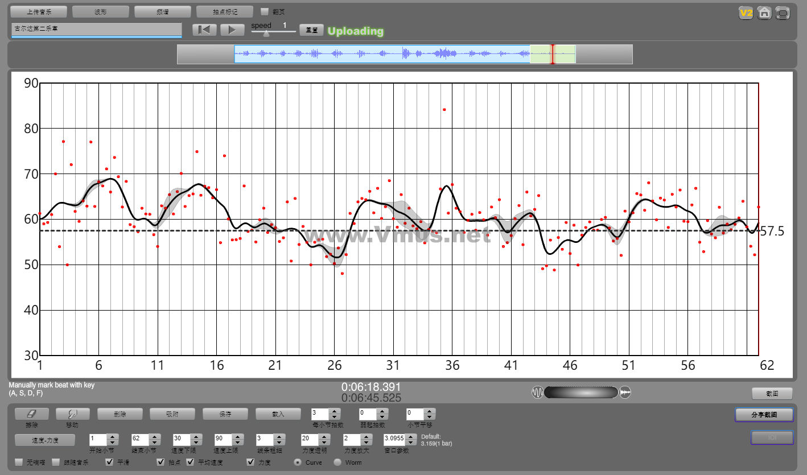Viewport: 807px width, 475px height.
Task: Decrease 力度透明 with down arrow
Action: pos(326,443)
